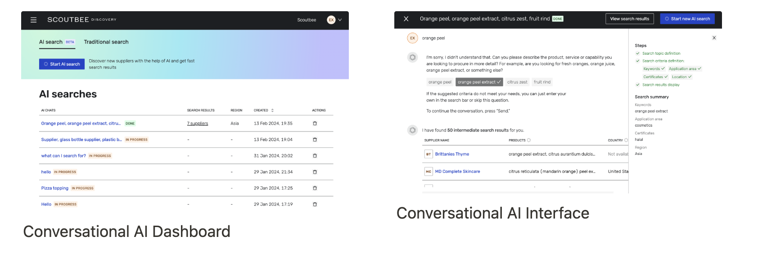Screen dimensions: 758x254
Task: Click the Search criteria definition step
Action: tap(663, 61)
